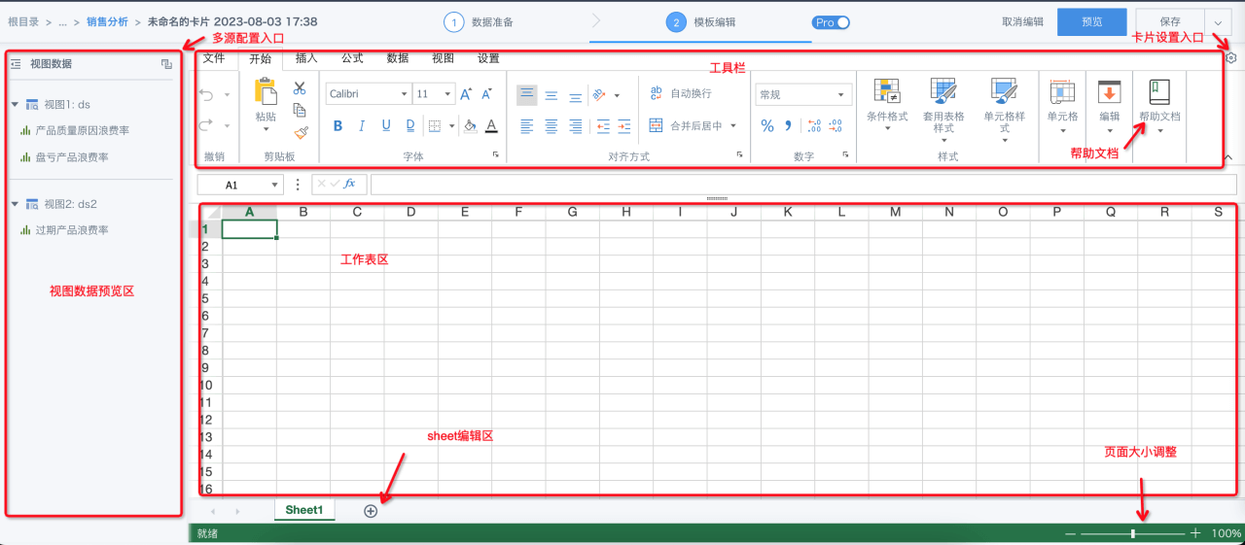Click the format painter brush icon

pyautogui.click(x=301, y=131)
